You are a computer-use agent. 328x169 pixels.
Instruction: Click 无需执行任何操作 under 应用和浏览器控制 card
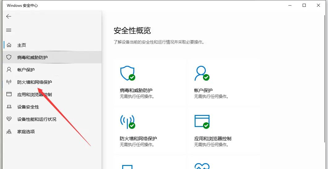(211, 145)
